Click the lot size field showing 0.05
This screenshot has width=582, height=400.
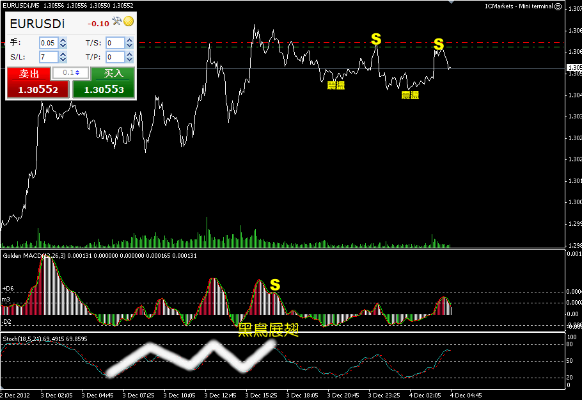pyautogui.click(x=49, y=43)
